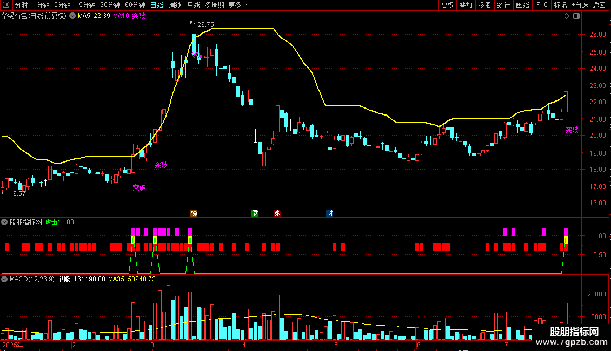The width and height of the screenshot is (611, 351).
Task: Open the 统计 statistics tool
Action: (x=503, y=5)
